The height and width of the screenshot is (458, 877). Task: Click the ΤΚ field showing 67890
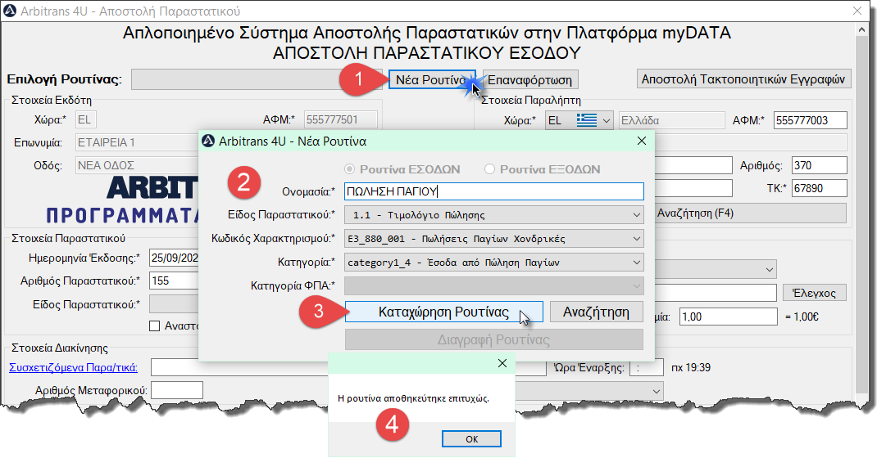coord(820,189)
